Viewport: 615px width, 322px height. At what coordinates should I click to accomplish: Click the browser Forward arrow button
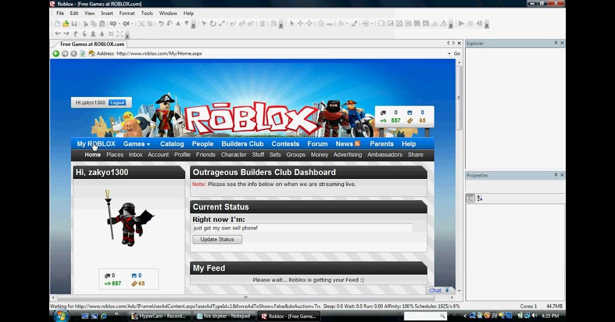pyautogui.click(x=65, y=53)
